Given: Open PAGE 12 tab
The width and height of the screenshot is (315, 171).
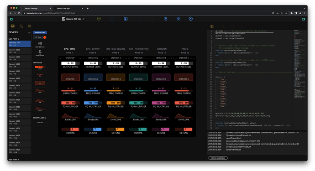Looking at the screenshot, I should pyautogui.click(x=185, y=53).
